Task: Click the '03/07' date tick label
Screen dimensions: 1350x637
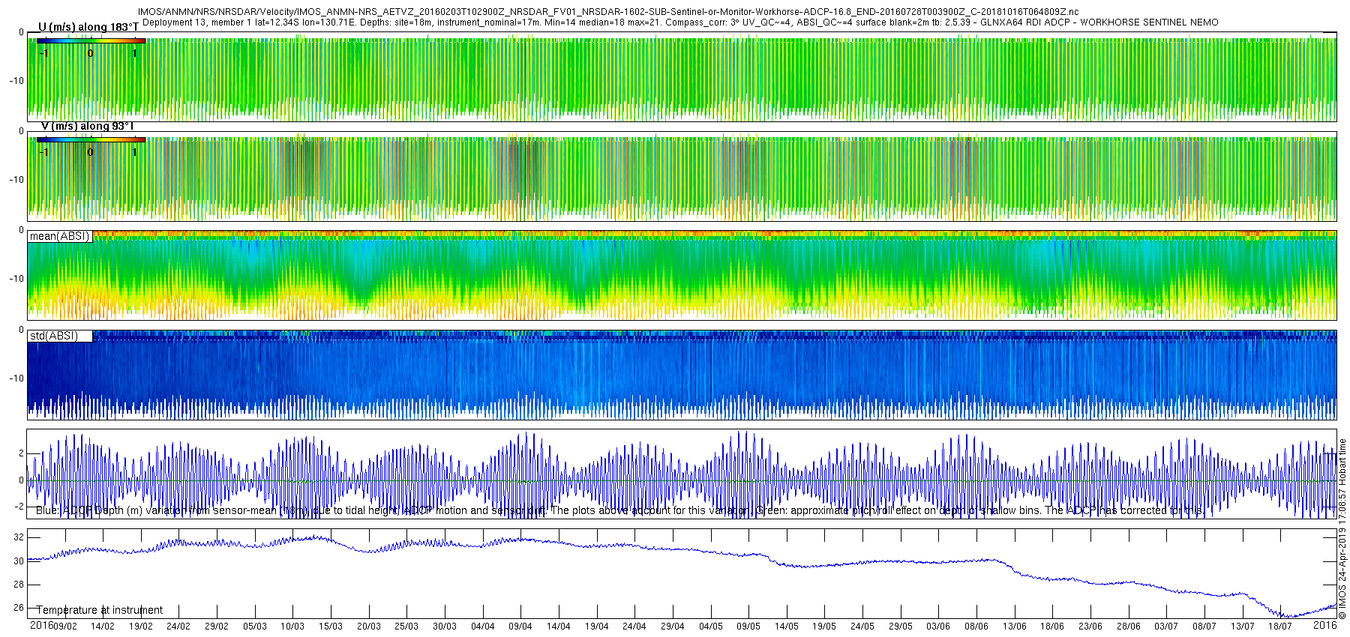Action: coord(1166,627)
